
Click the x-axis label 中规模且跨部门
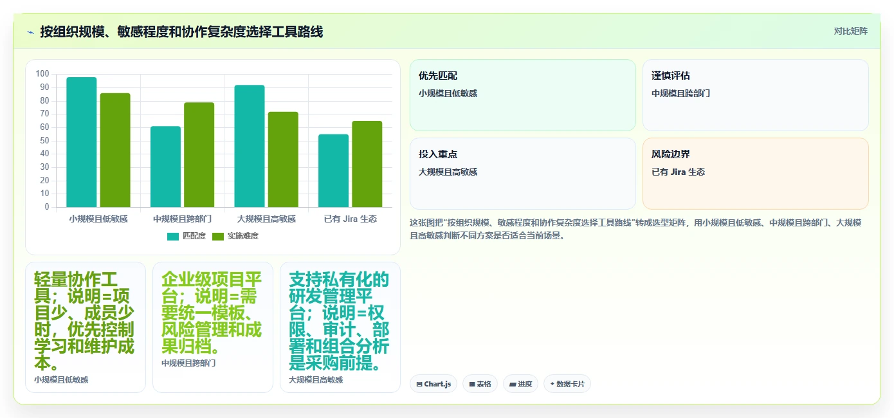pos(182,219)
